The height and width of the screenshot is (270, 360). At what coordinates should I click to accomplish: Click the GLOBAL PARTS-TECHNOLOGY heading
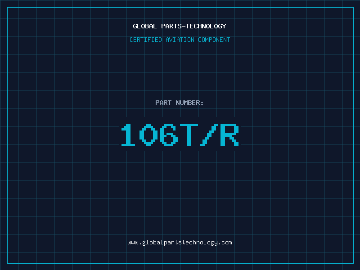tap(180, 26)
